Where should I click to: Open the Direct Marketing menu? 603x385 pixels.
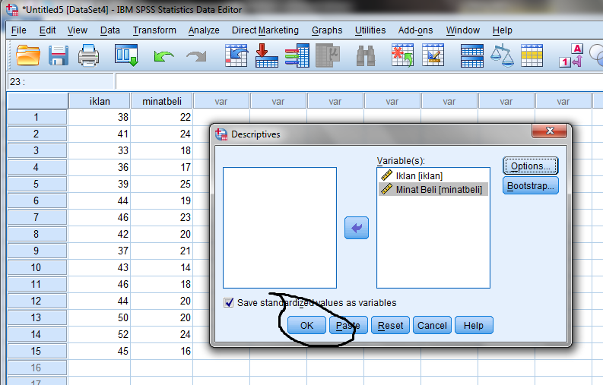[265, 30]
